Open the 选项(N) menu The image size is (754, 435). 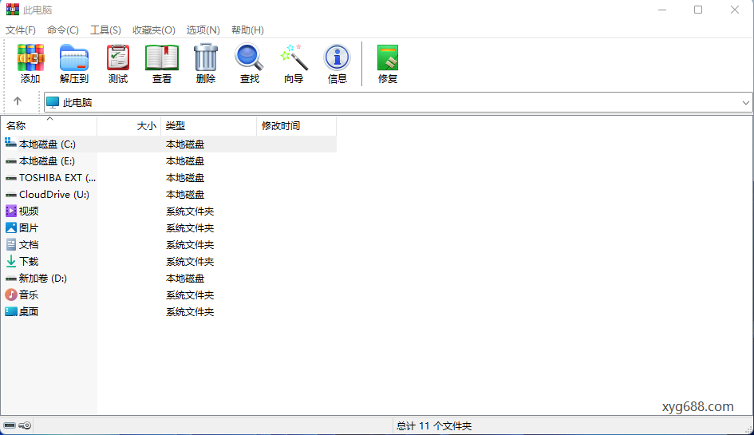[x=203, y=30]
